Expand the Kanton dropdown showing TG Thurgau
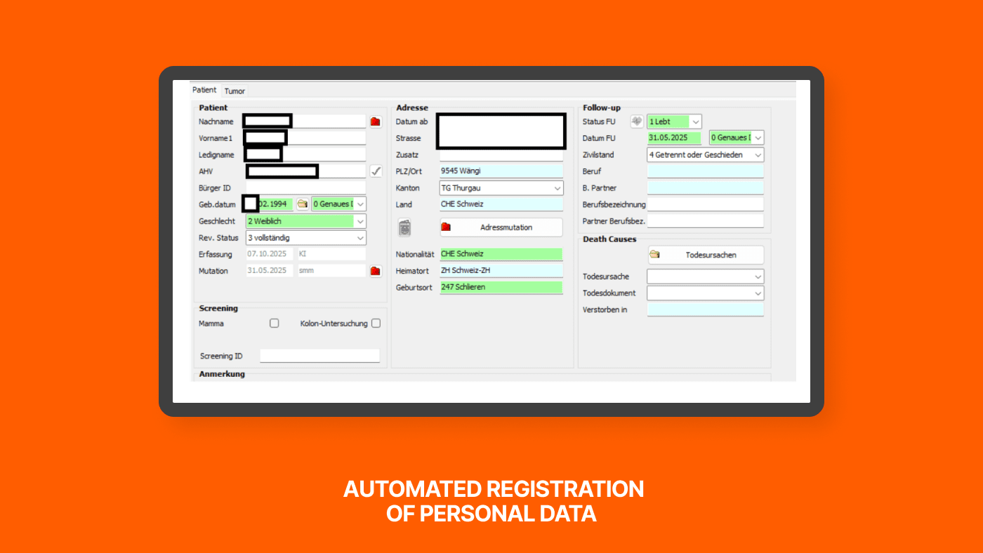The height and width of the screenshot is (553, 983). 501,188
